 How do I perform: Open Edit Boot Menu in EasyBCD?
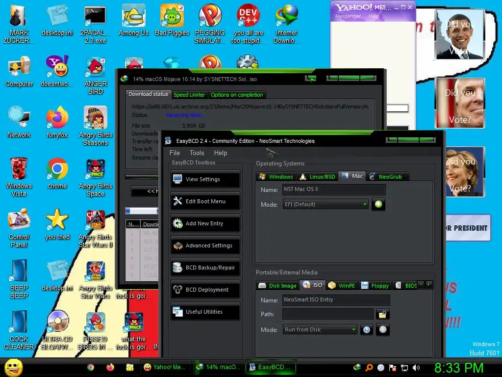tap(205, 201)
